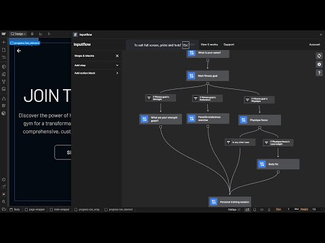The width and height of the screenshot is (325, 243).
Task: Close the Steps & blocks panel
Action: (x=117, y=56)
